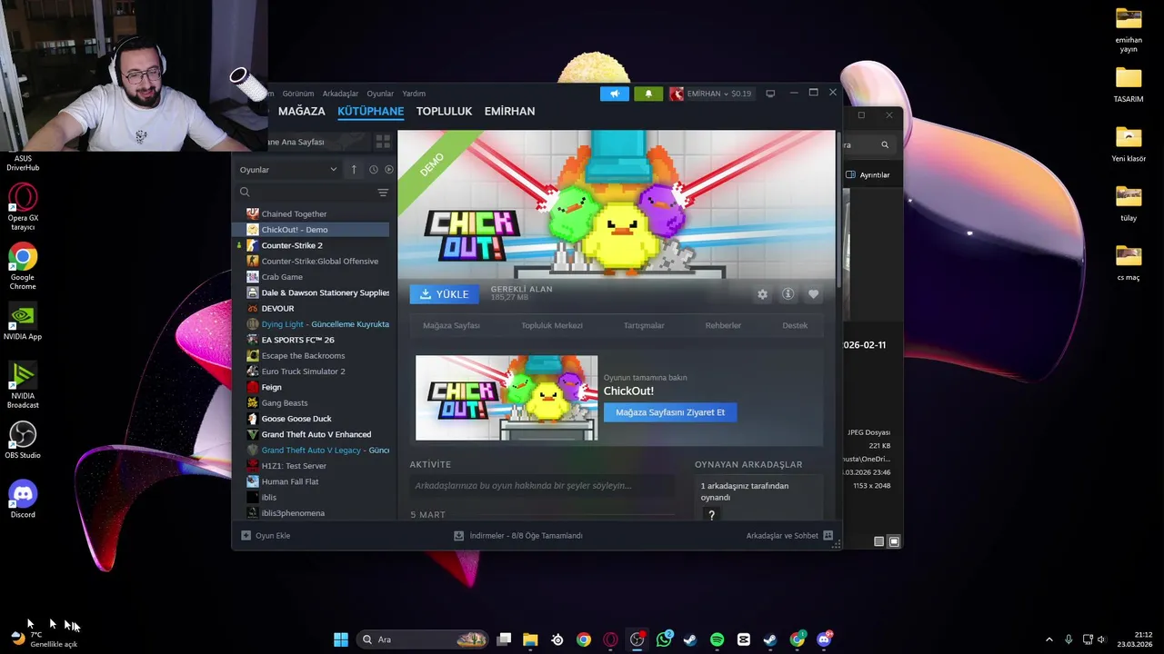Show hidden system tray icons chevron
Screen dimensions: 1164x654
point(1049,639)
